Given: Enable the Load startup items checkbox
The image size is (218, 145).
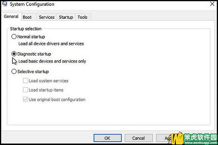Looking at the screenshot, I should point(26,90).
